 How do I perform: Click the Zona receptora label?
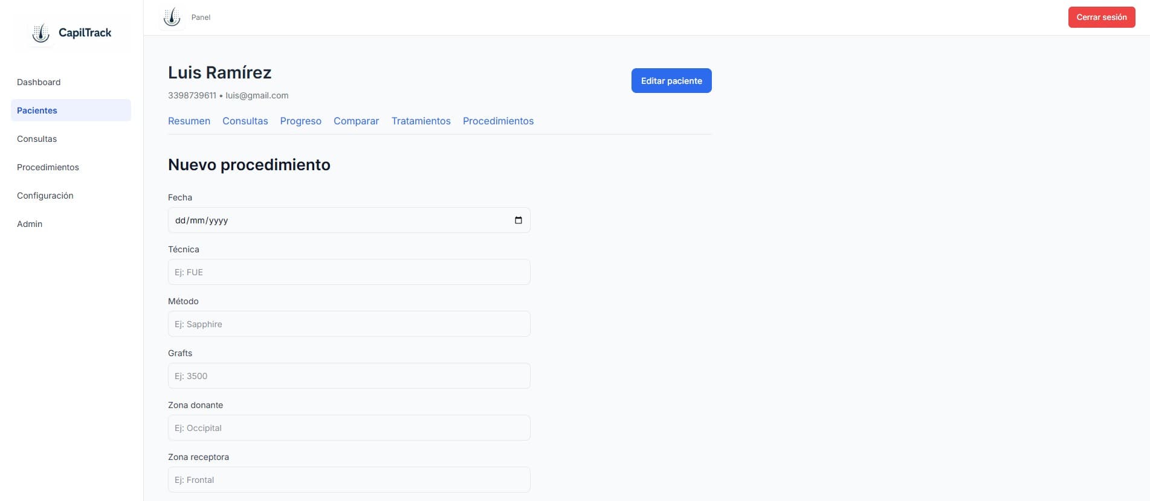(198, 457)
